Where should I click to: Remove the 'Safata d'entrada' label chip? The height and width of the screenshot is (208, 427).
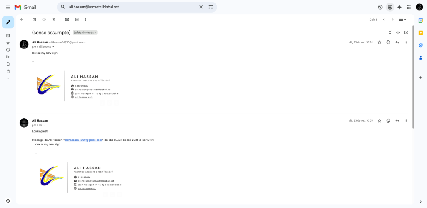point(95,33)
